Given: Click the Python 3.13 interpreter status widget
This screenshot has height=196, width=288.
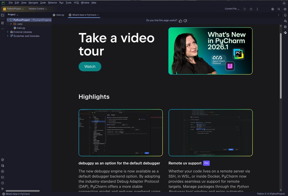Looking at the screenshot, I should 271,194.
